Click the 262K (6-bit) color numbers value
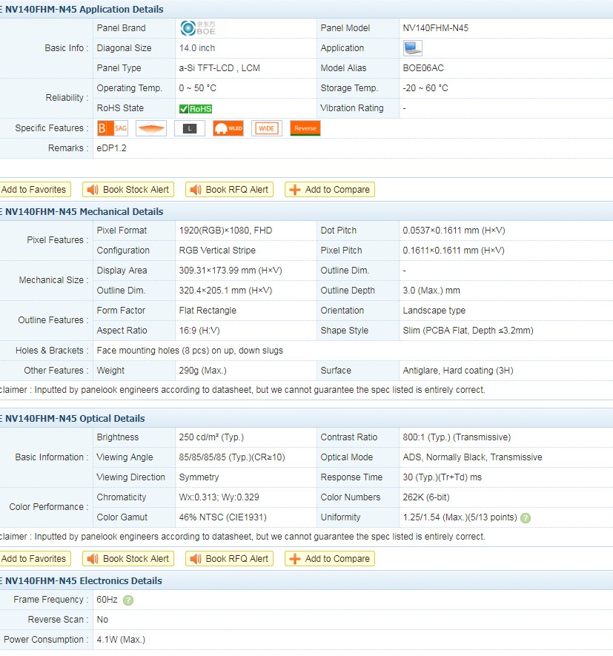Image resolution: width=613 pixels, height=656 pixels. pyautogui.click(x=426, y=497)
